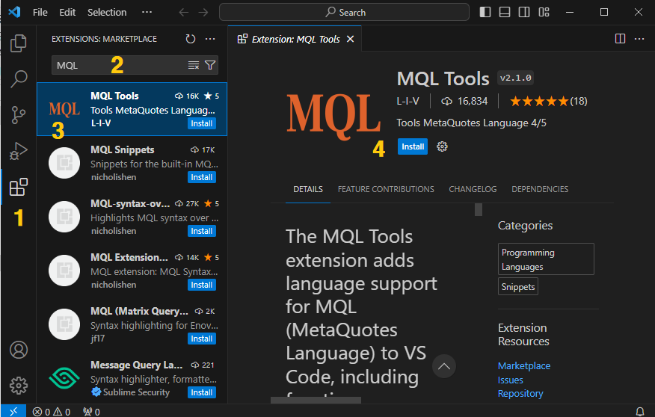Viewport: 655px width, 417px height.
Task: Close the Extension: MQL Tools tab
Action: (351, 39)
